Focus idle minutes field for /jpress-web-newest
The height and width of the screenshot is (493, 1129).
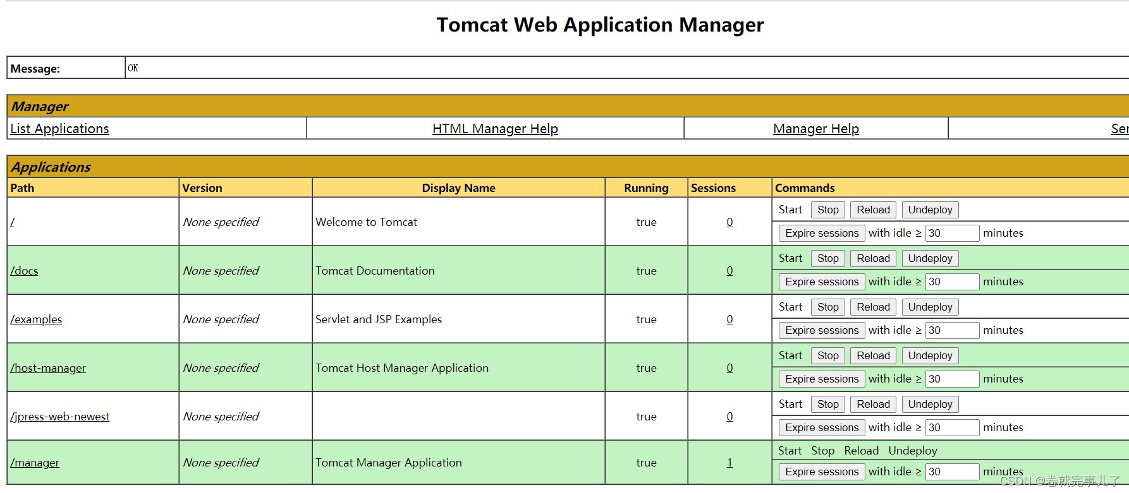pos(952,427)
